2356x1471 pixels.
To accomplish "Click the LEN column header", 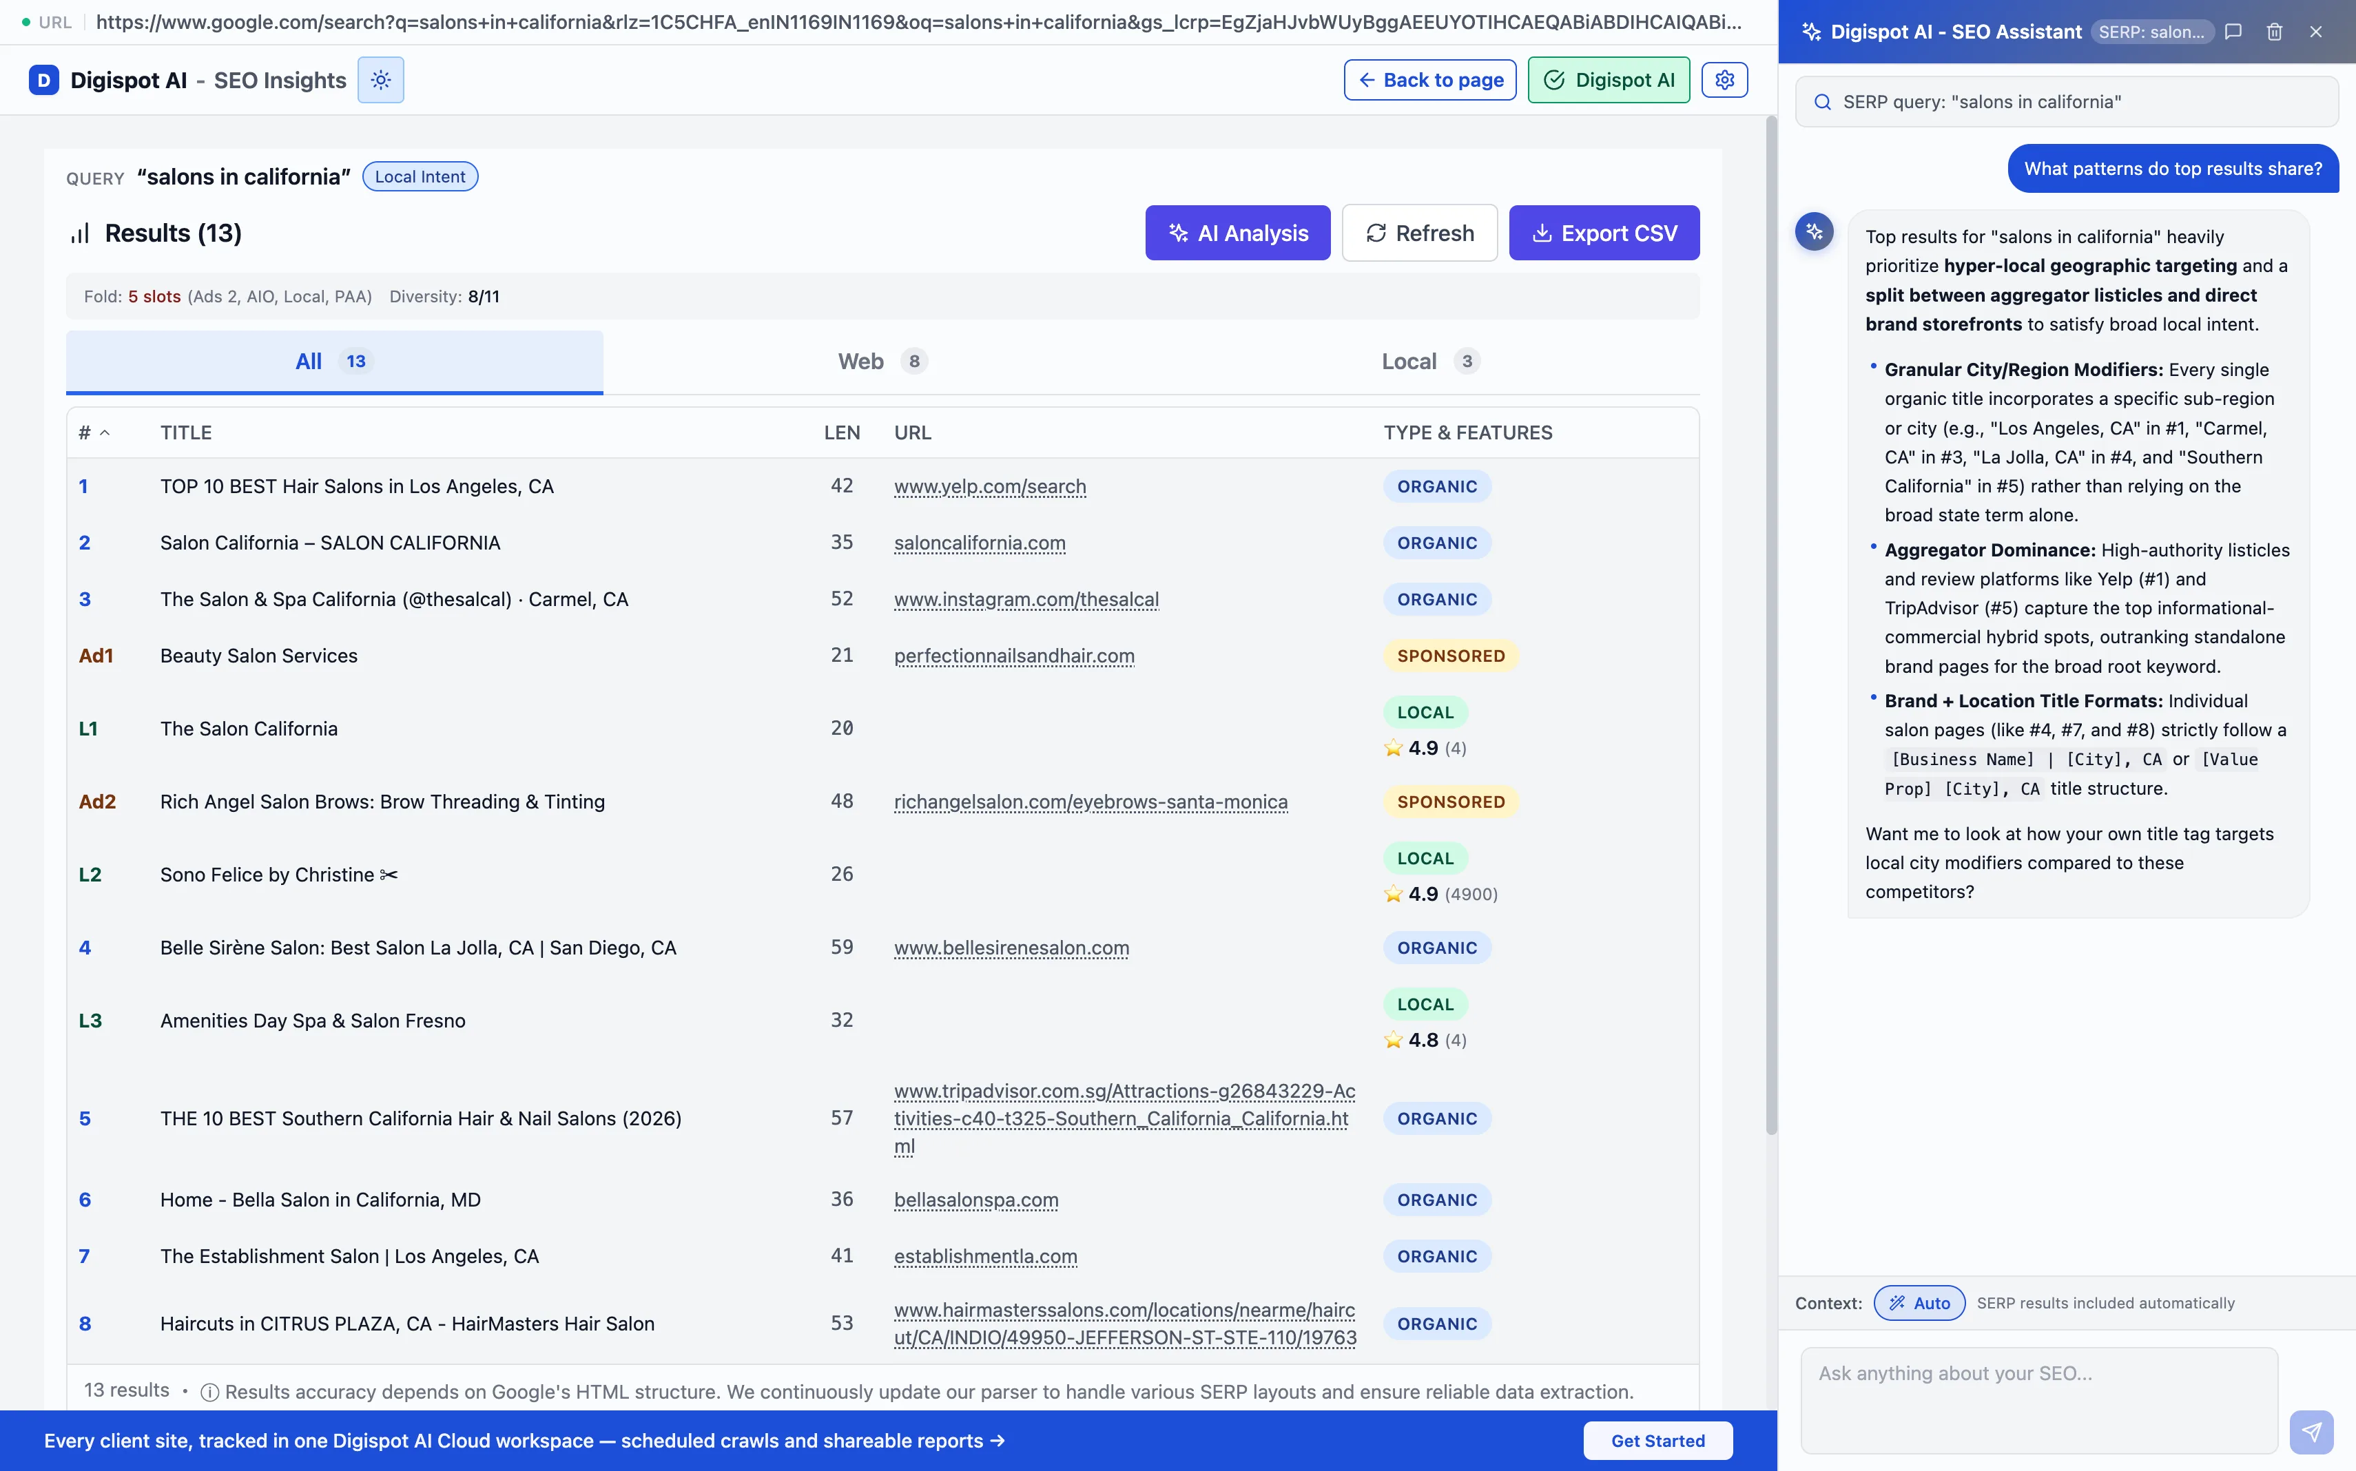I will (842, 433).
